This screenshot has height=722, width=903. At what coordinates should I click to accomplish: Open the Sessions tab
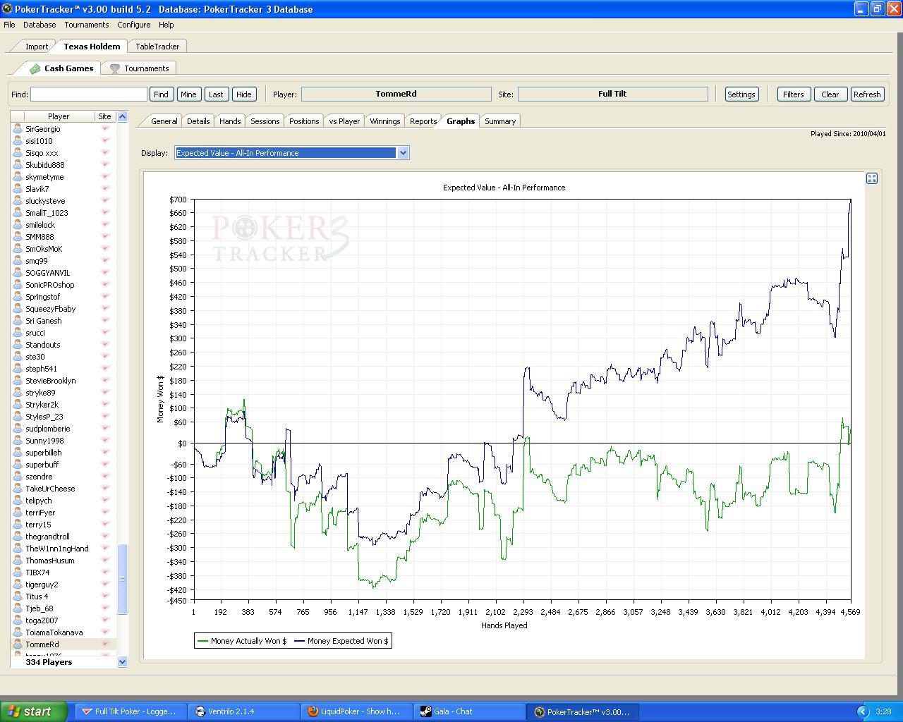[x=265, y=121]
